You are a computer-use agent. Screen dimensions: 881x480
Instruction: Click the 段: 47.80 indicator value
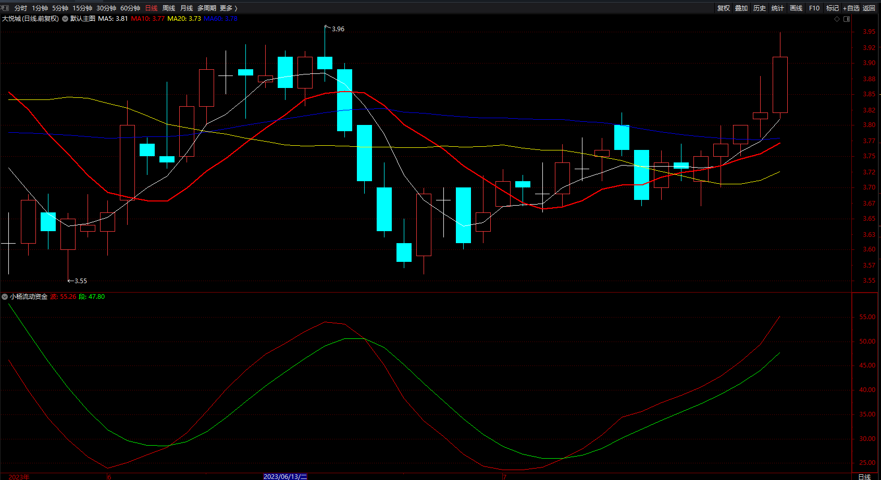92,297
